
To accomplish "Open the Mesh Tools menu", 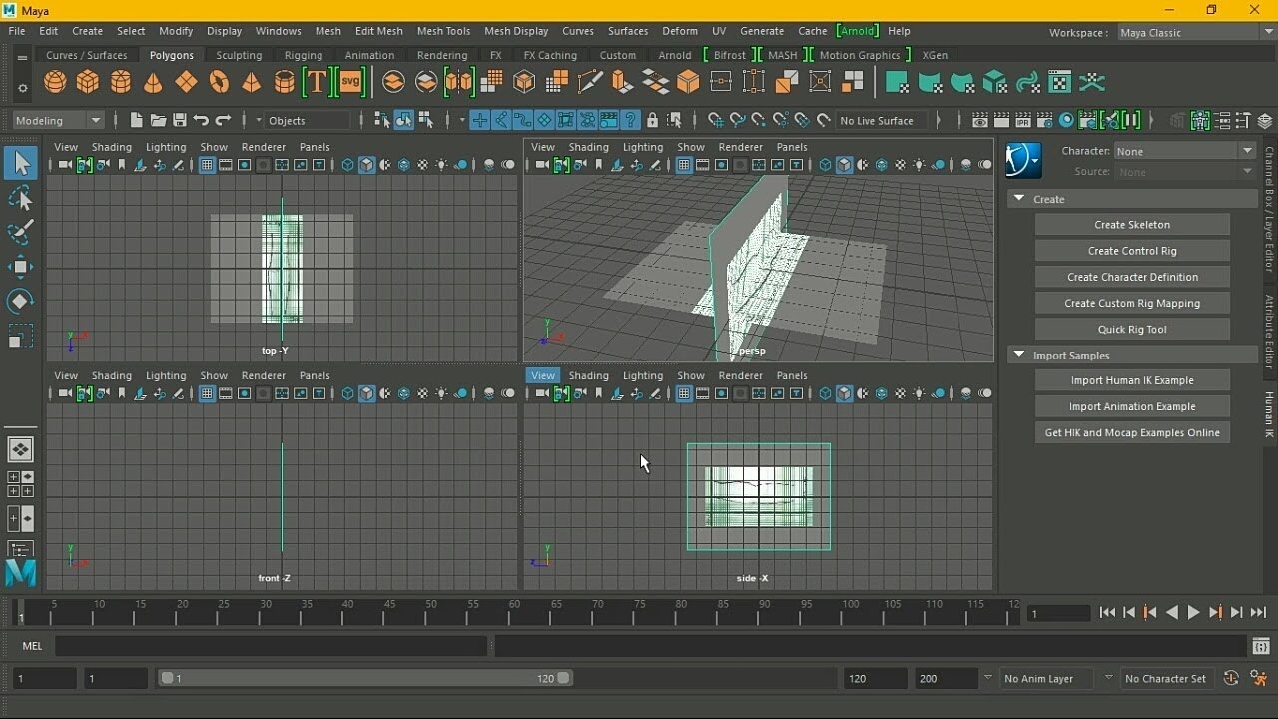I will 443,31.
